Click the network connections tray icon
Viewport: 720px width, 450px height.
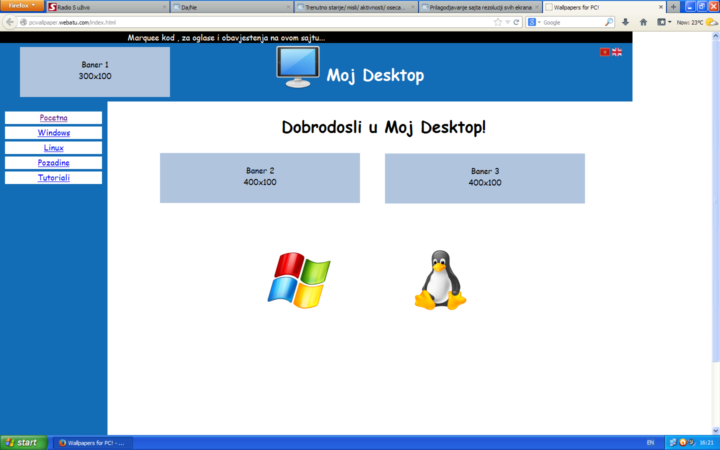[673, 442]
